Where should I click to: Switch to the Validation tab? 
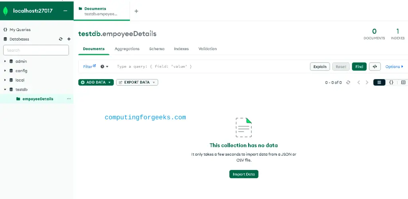(207, 49)
